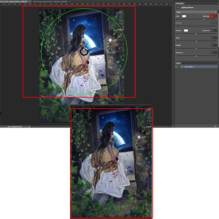219x219 pixels.
Task: Click the light bulb icon beside Point Light 1
Action: click(182, 67)
